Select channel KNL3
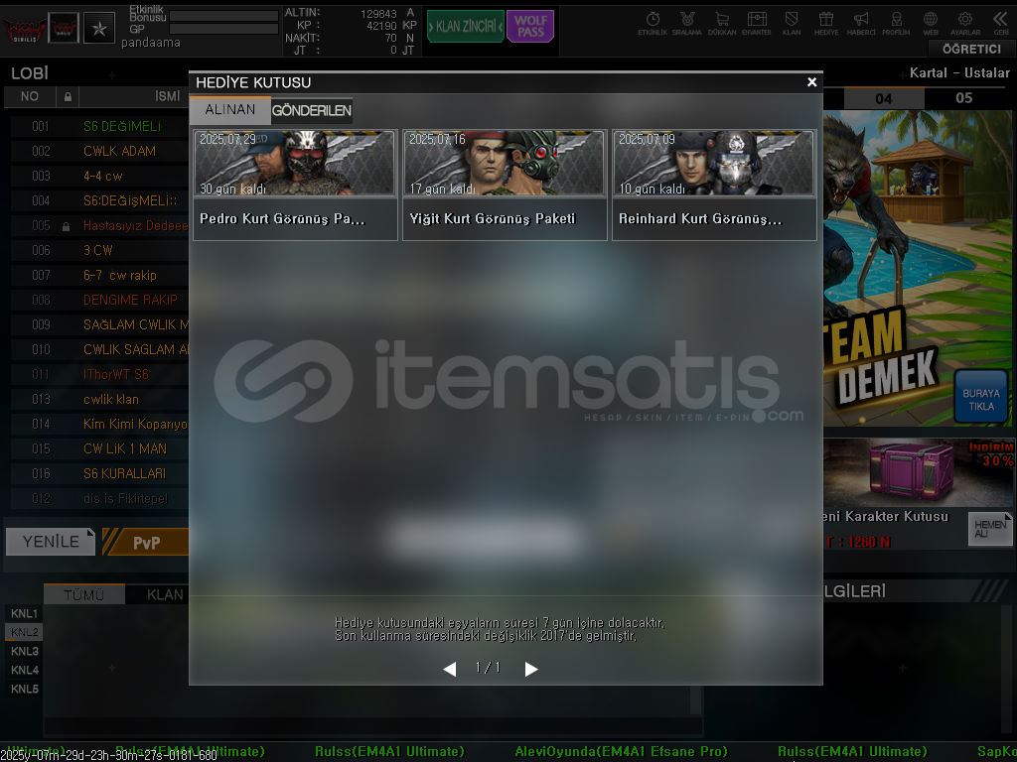This screenshot has width=1017, height=762. pos(24,651)
